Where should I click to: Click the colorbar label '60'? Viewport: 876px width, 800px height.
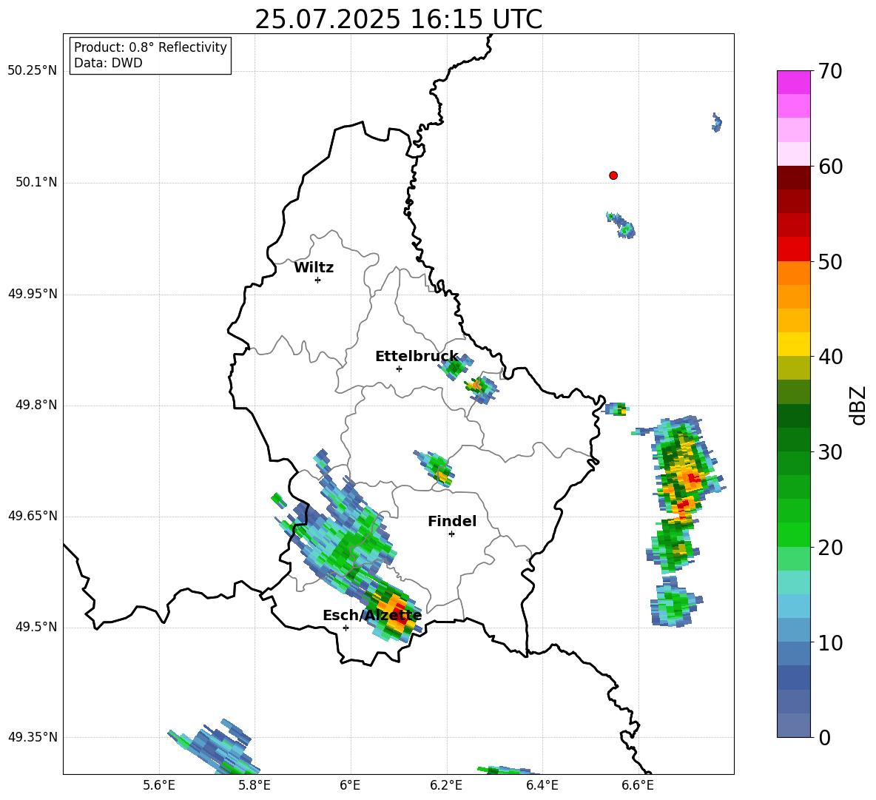830,167
